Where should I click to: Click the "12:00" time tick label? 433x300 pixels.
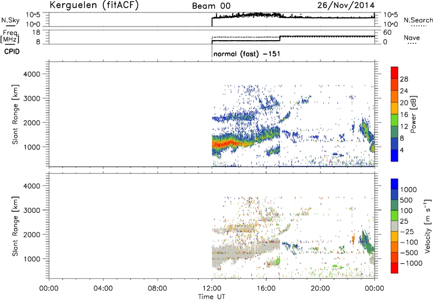(212, 289)
